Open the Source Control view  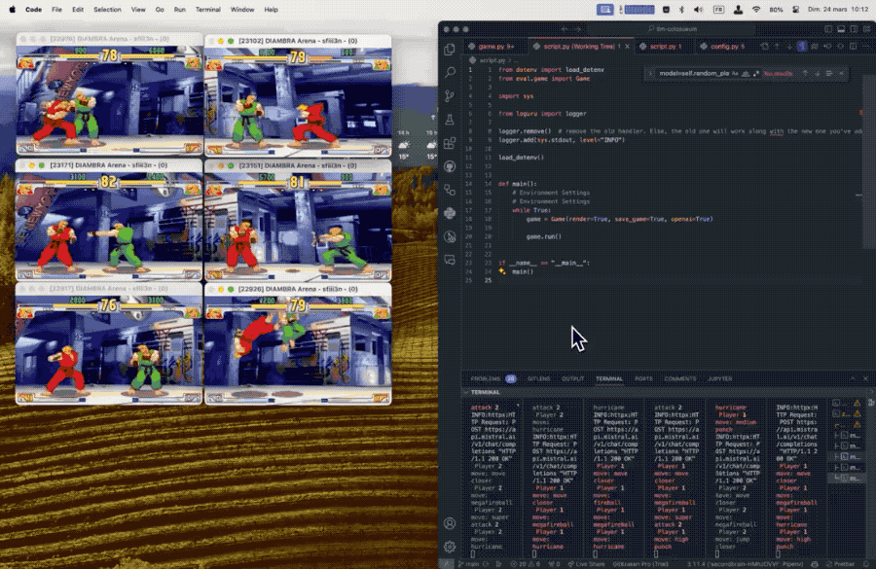pyautogui.click(x=450, y=96)
